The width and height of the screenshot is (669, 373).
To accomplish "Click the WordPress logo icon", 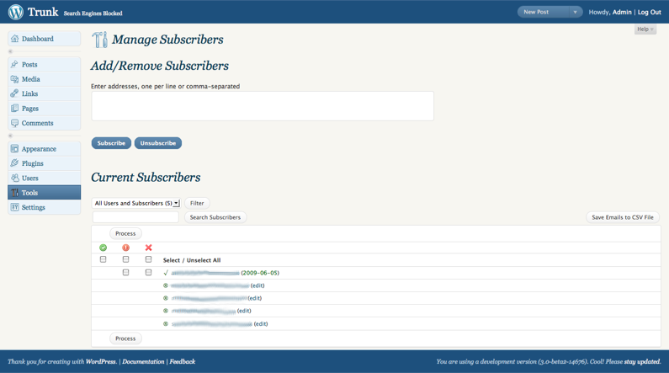I will pyautogui.click(x=16, y=12).
